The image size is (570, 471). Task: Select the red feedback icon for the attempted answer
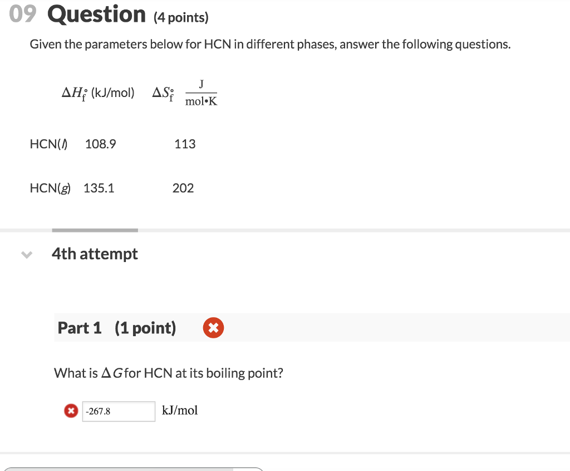pos(71,411)
